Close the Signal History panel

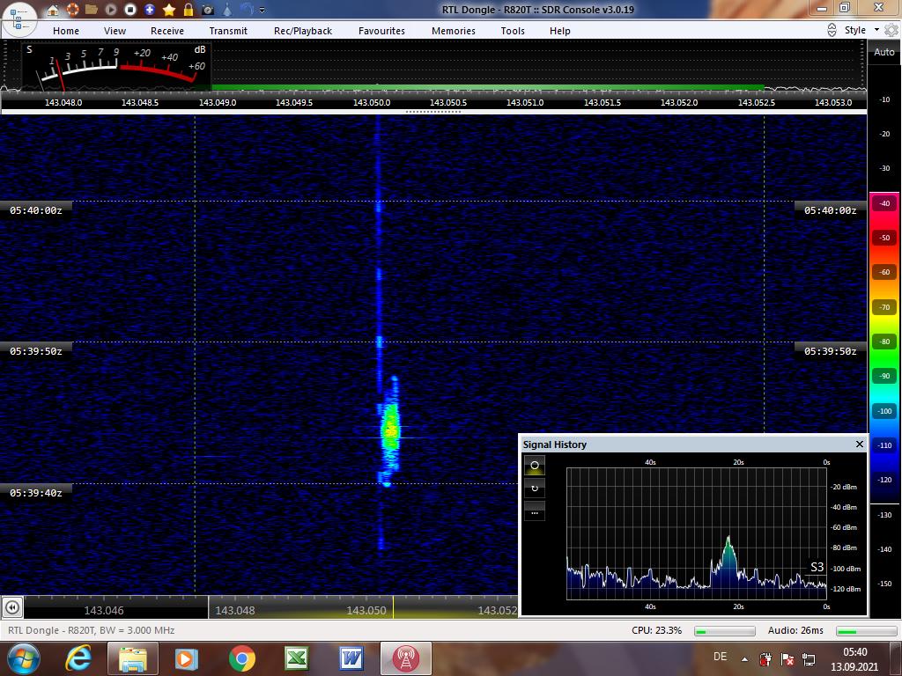860,444
